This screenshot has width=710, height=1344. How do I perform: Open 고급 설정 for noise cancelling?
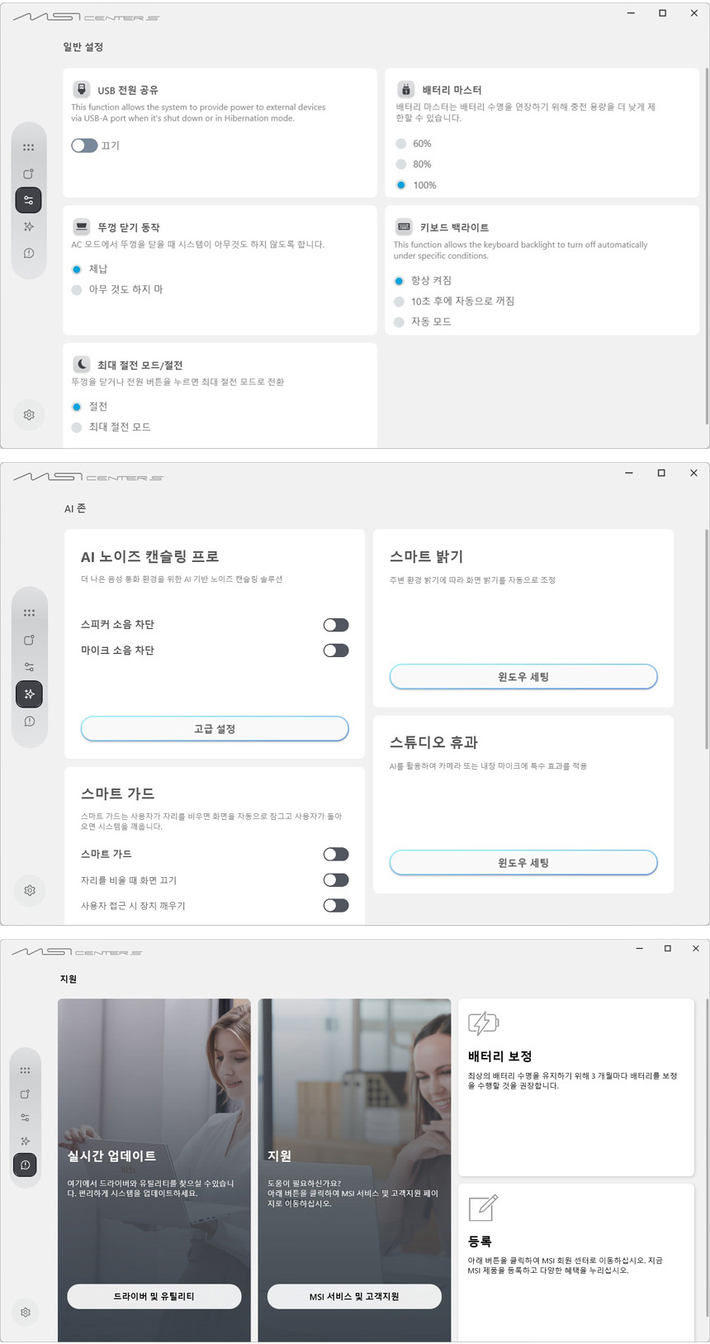(215, 729)
